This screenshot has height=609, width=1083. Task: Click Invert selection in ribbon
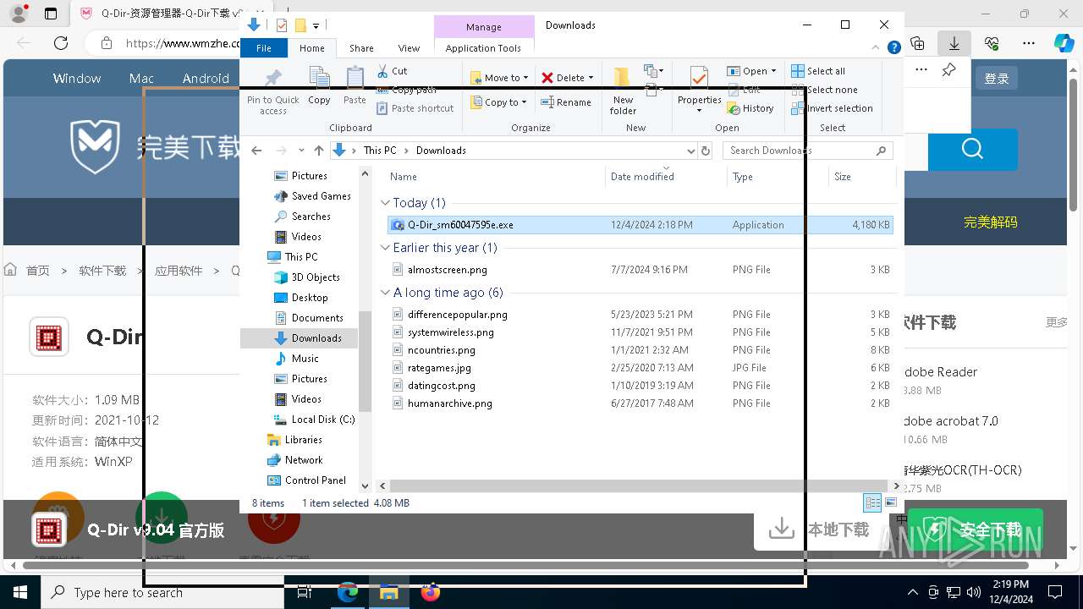tap(832, 108)
